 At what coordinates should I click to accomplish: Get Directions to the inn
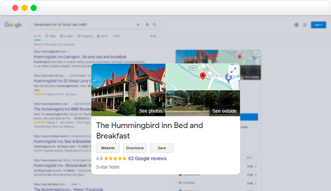pos(134,148)
